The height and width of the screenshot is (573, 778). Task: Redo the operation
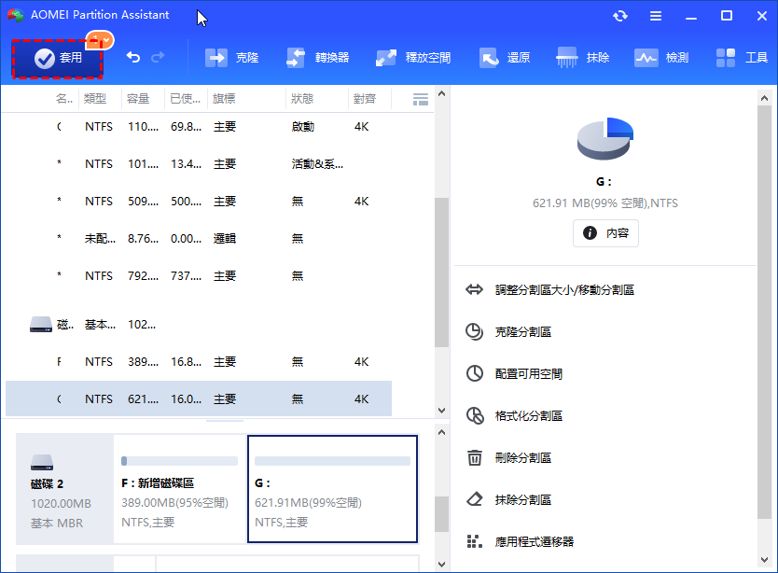point(158,58)
